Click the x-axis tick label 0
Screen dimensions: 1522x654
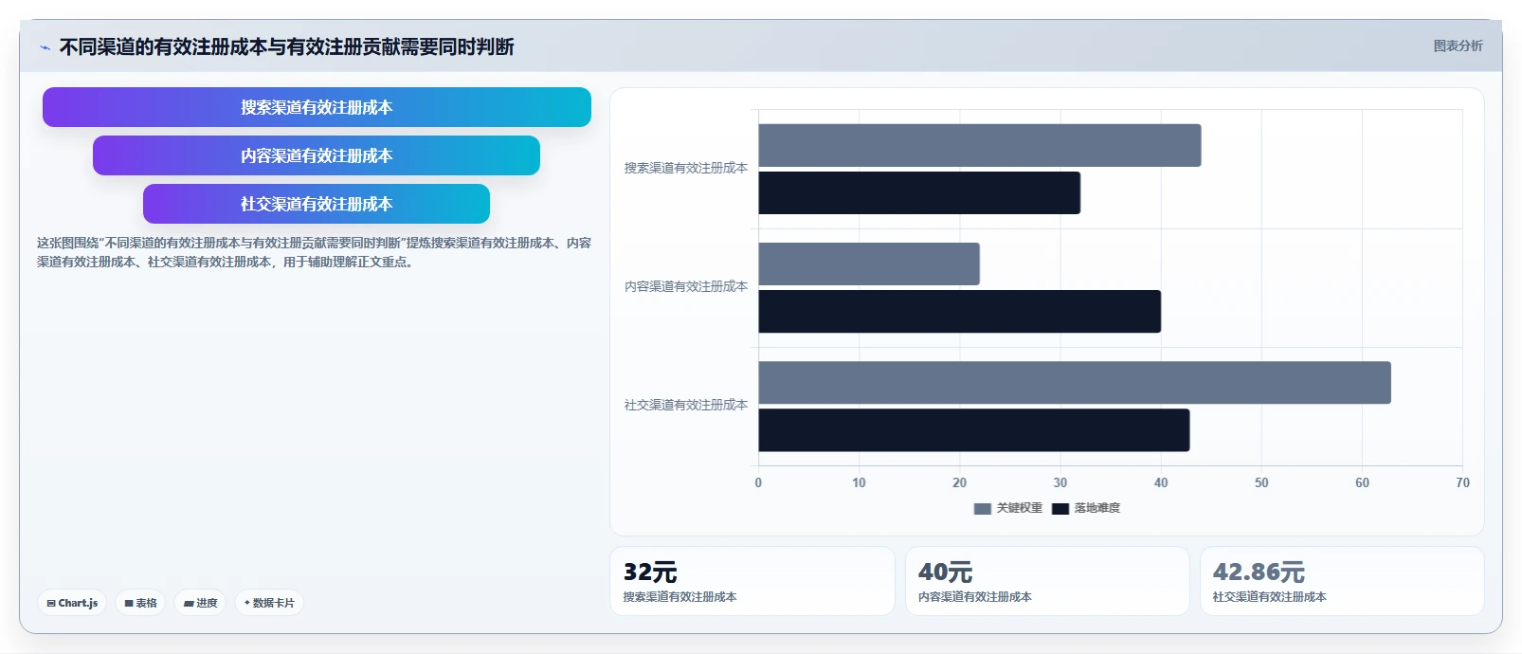758,482
